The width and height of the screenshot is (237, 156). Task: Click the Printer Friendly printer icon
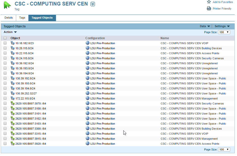209,9
